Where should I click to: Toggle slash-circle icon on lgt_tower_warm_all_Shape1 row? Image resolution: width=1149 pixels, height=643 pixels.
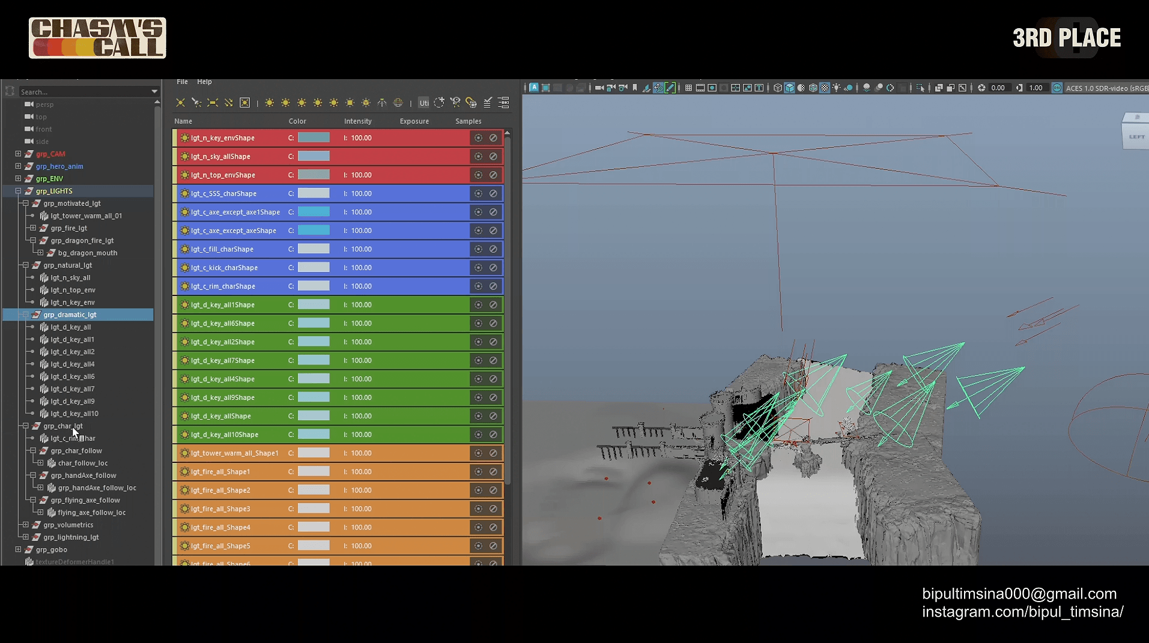pos(493,453)
